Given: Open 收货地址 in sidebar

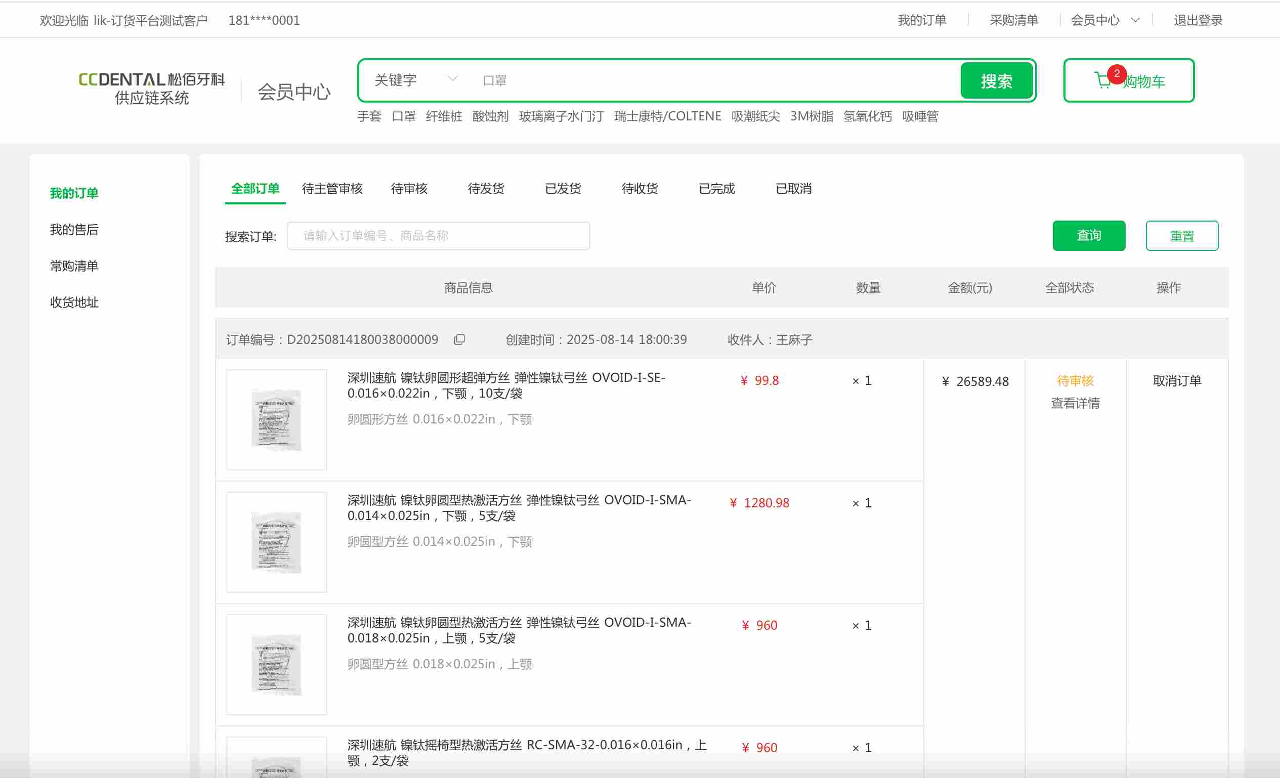Looking at the screenshot, I should pyautogui.click(x=74, y=302).
